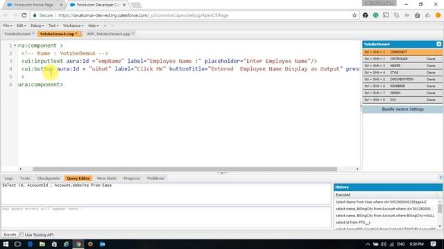The image size is (444, 249).
Task: Close the Force.com Home Page browser tab
Action: (x=61, y=5)
